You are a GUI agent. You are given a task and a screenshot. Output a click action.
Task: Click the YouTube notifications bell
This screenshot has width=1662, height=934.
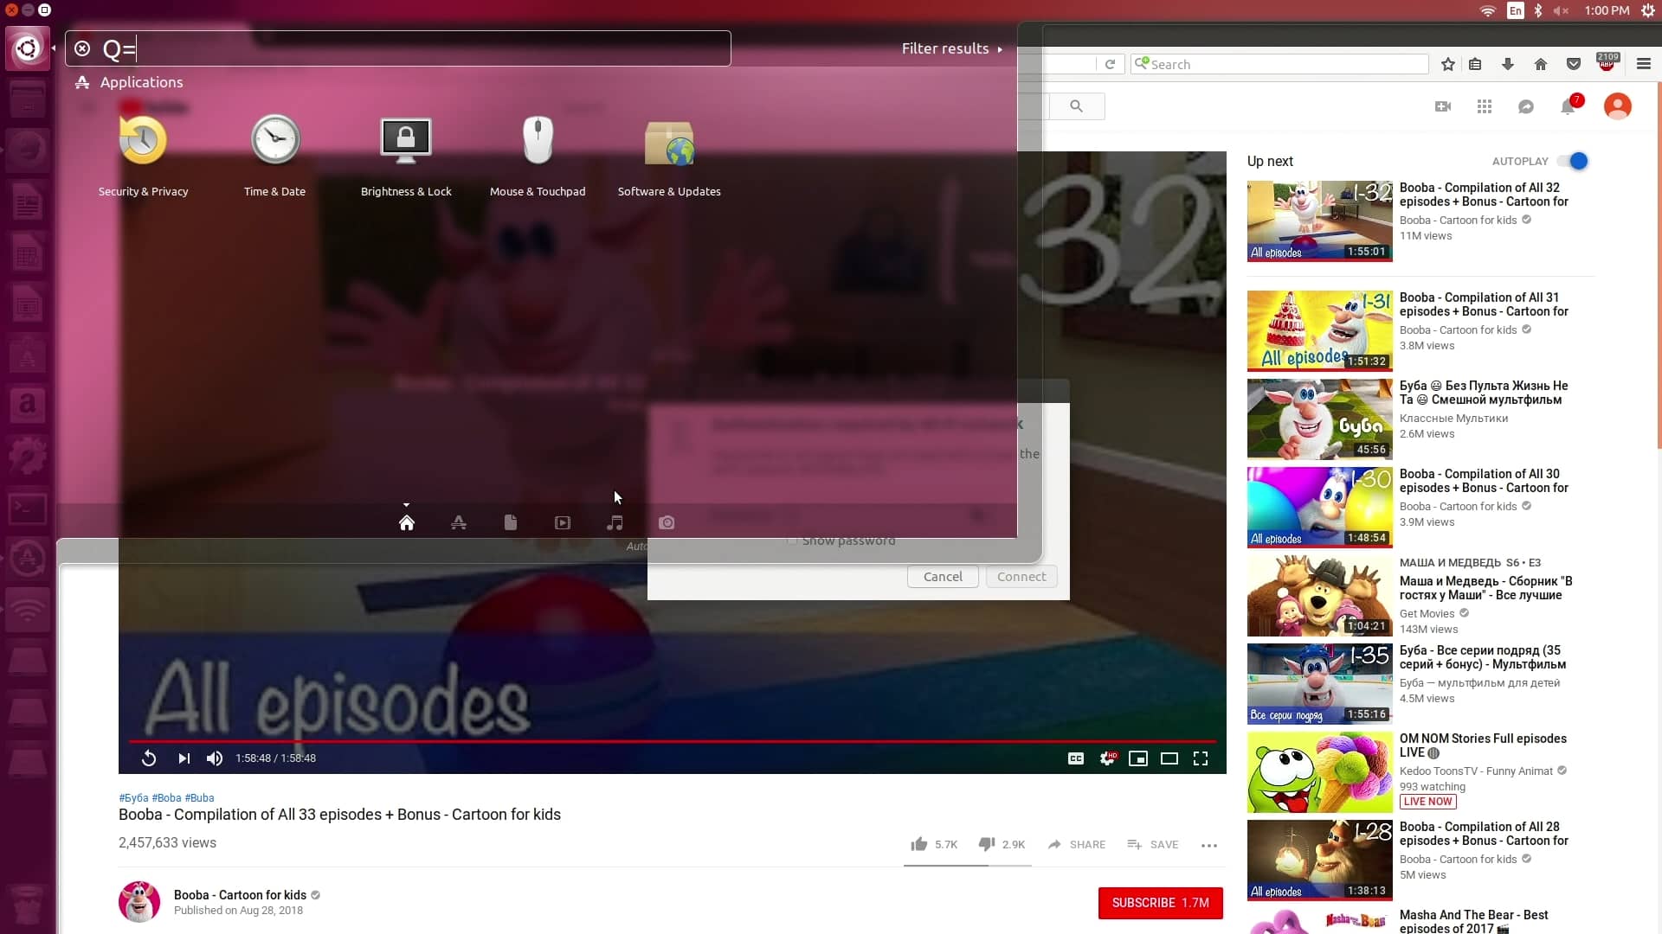pyautogui.click(x=1568, y=106)
